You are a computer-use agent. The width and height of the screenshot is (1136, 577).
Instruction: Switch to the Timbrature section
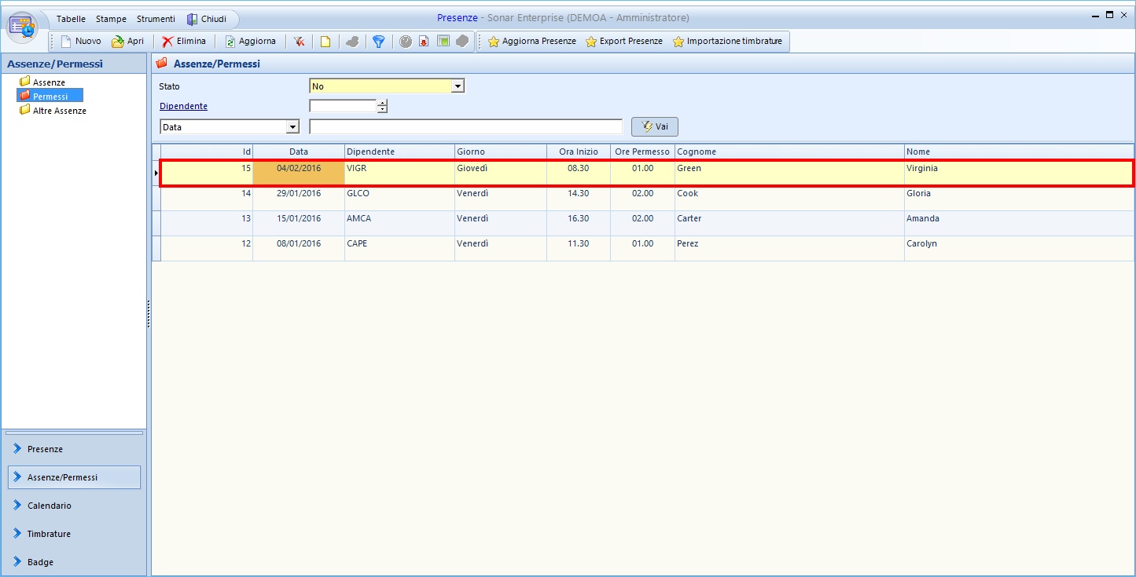pyautogui.click(x=49, y=534)
